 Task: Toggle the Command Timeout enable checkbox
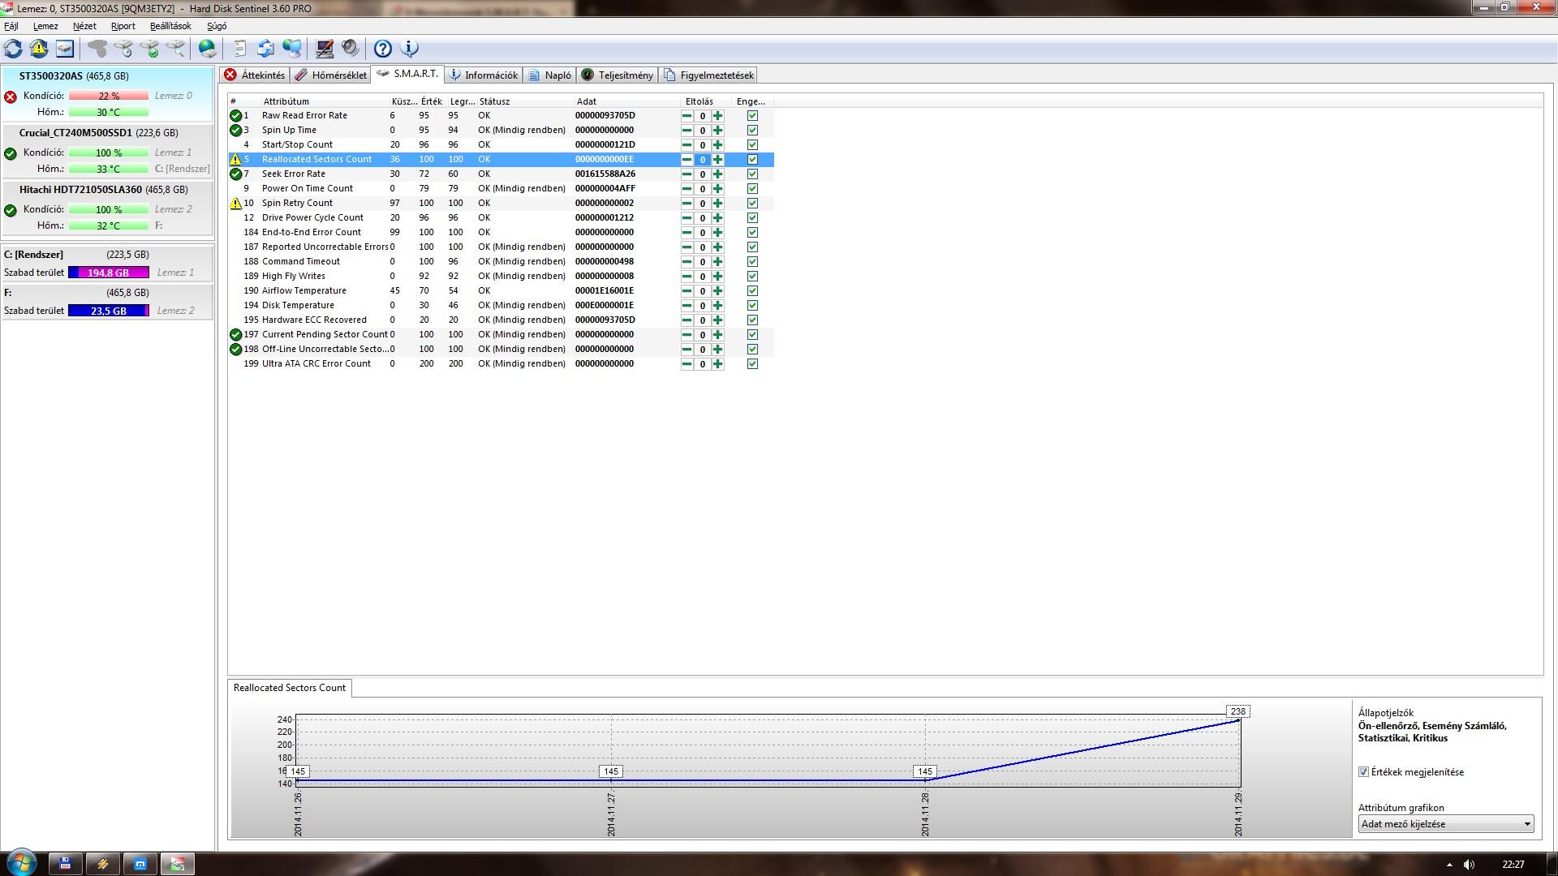[x=752, y=261]
